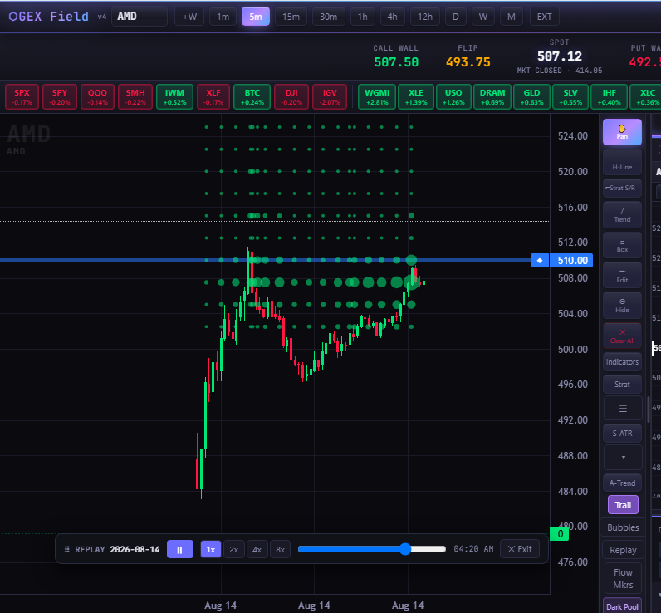Disable the Trail toggle

click(x=623, y=505)
